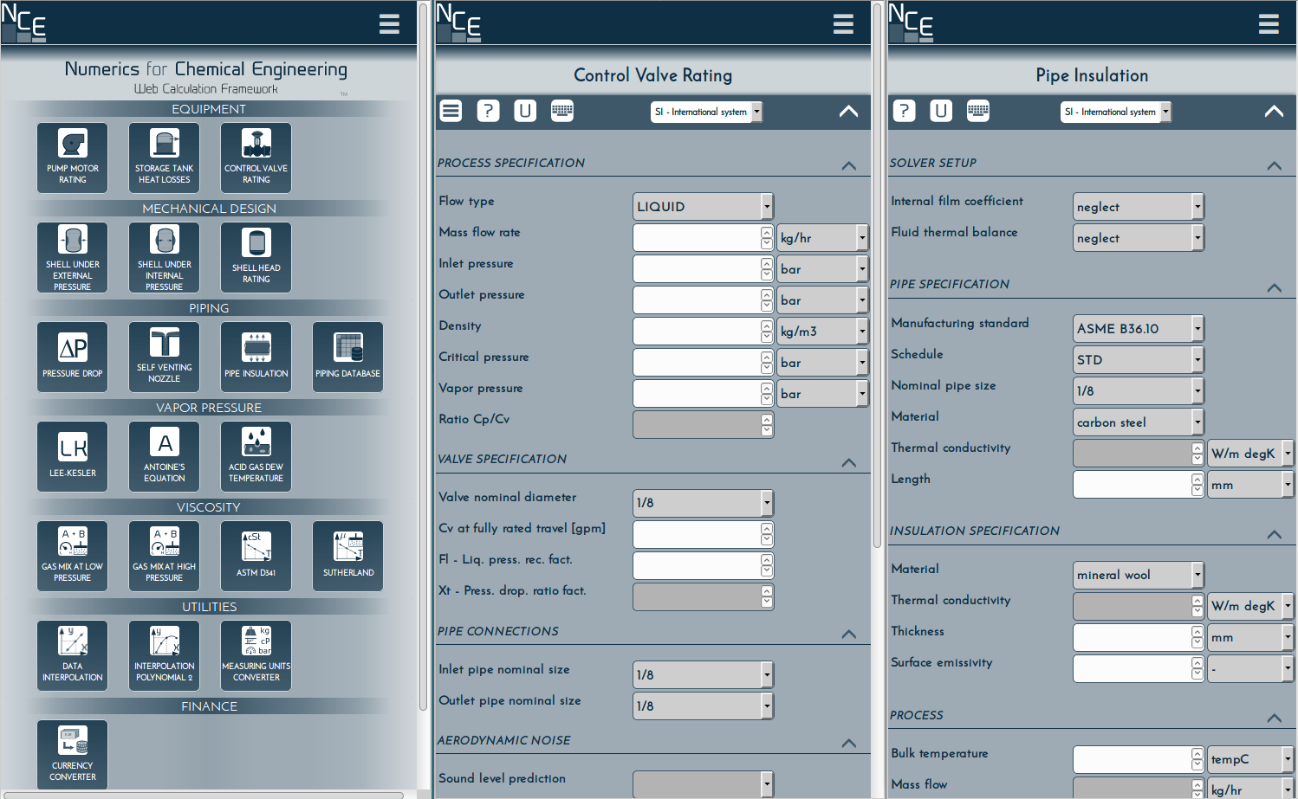Select the ASTM D341 viscosity tool

coord(256,555)
